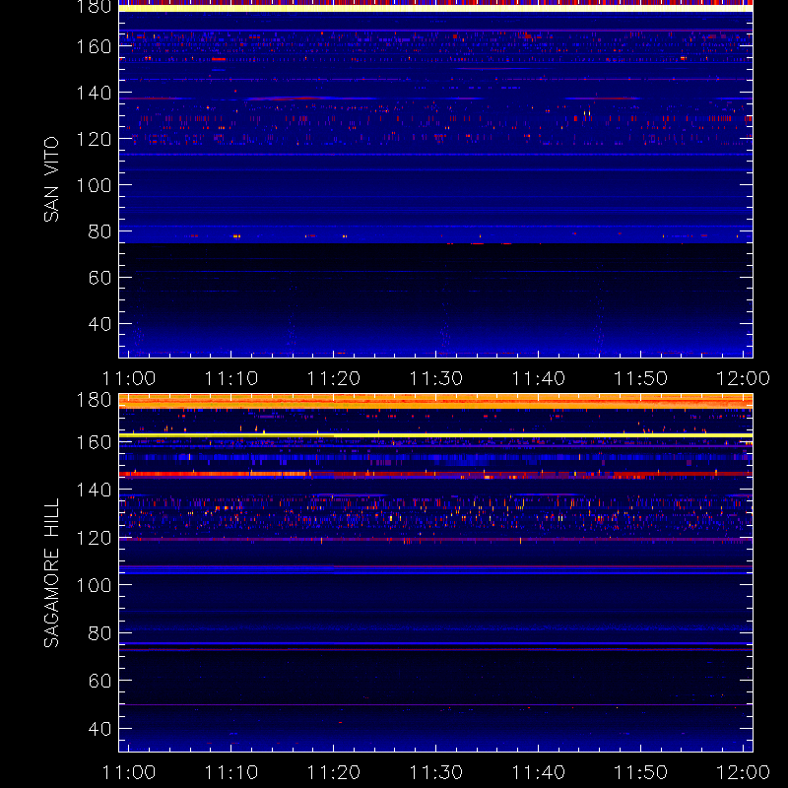Viewport: 788px width, 788px height.
Task: Choose the 160 frequency label of Sagamore Hill plot
Action: coord(94,442)
